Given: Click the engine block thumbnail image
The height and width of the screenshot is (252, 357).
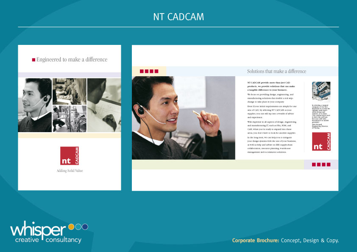Looking at the screenshot, I should tap(321, 91).
